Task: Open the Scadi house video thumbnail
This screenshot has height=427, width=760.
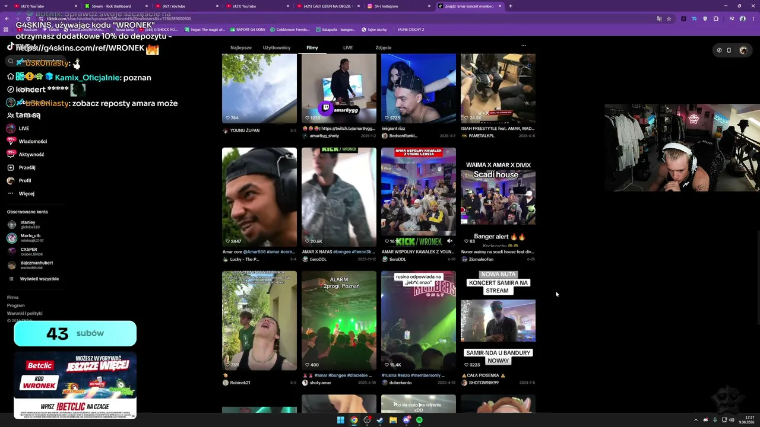Action: [498, 197]
